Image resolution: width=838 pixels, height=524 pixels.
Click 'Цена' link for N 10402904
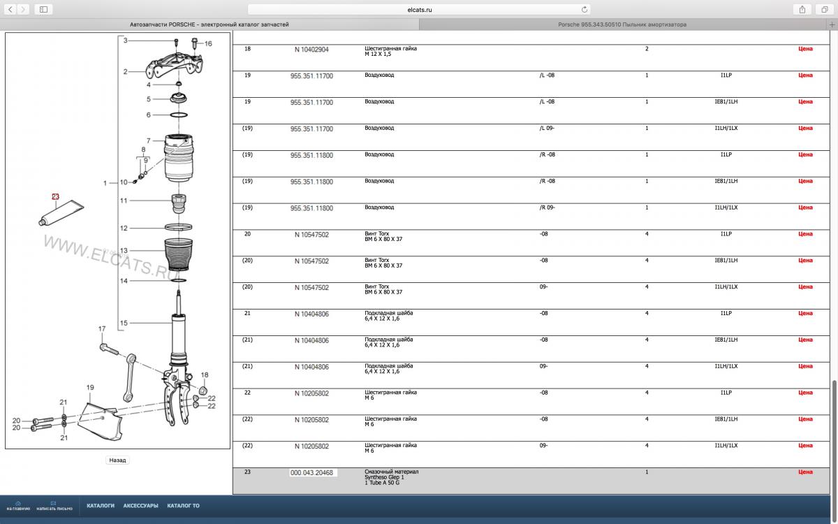pos(805,49)
